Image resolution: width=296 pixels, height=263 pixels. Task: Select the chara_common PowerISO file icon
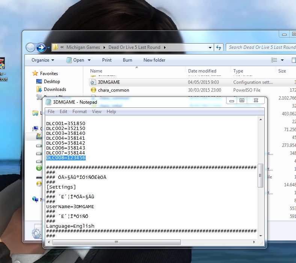(x=94, y=90)
